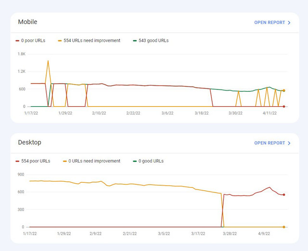
Task: Click the red end-point marker on the Mobile chart baseline
Action: 284,107
